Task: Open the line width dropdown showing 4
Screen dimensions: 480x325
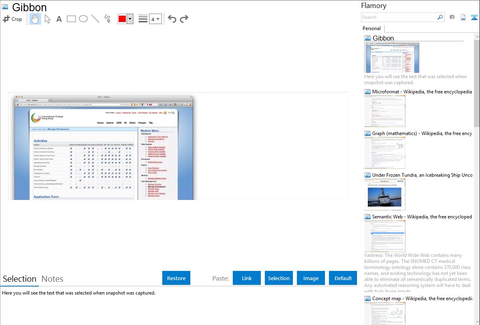Action: (155, 19)
